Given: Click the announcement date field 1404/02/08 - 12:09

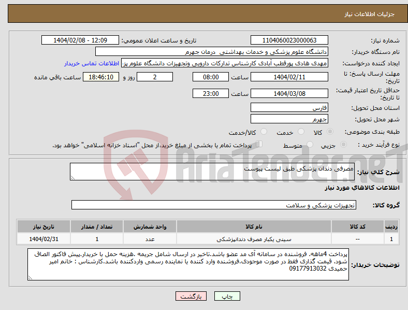Looking at the screenshot, I should (80, 40).
